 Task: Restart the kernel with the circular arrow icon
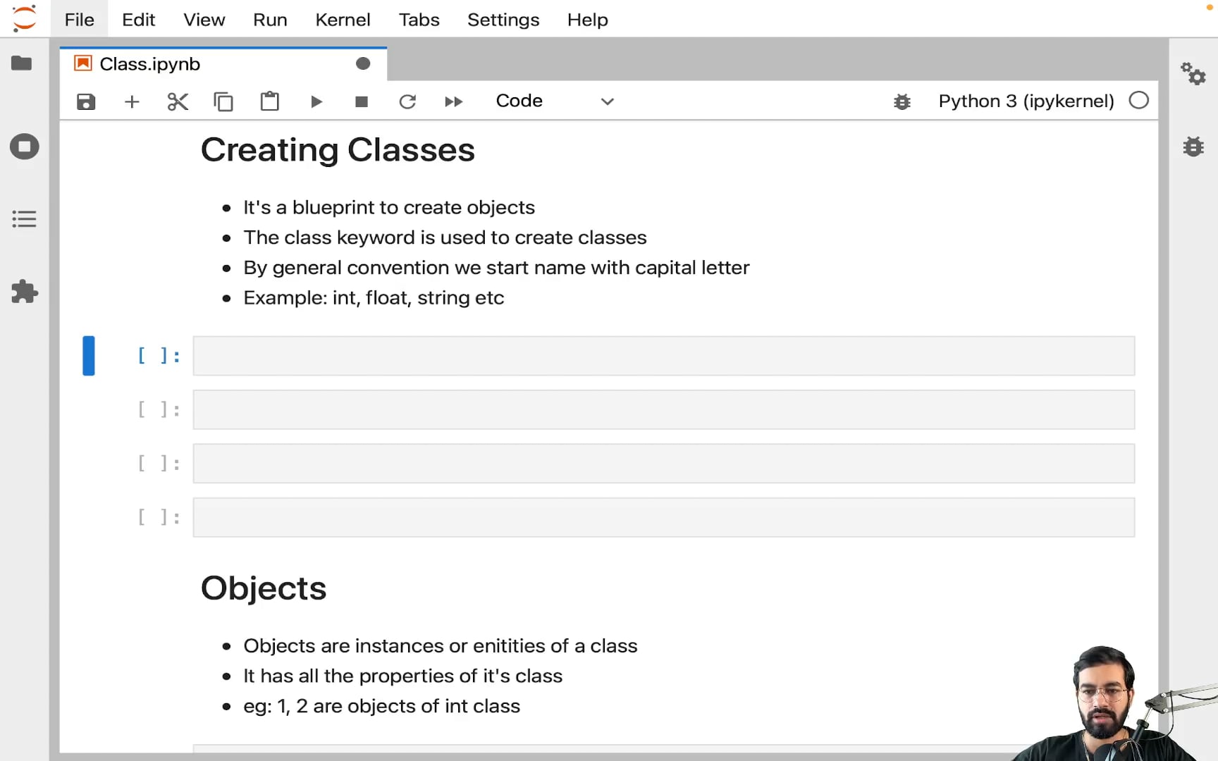(x=407, y=102)
